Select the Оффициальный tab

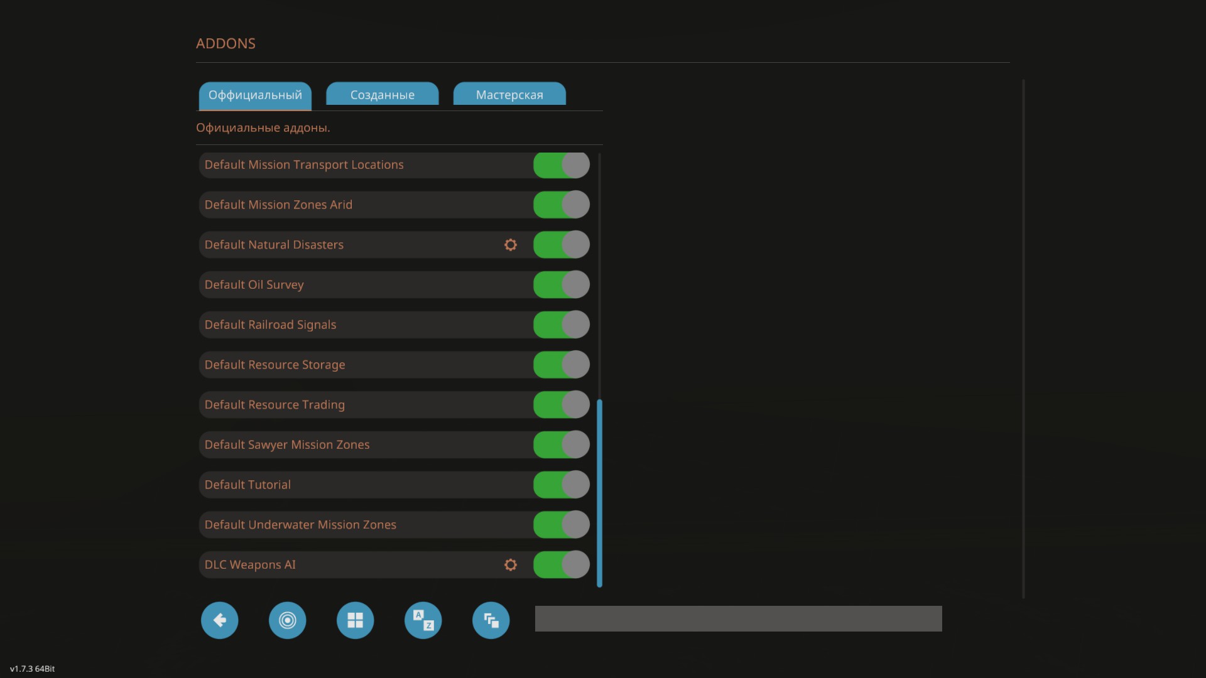pos(255,95)
